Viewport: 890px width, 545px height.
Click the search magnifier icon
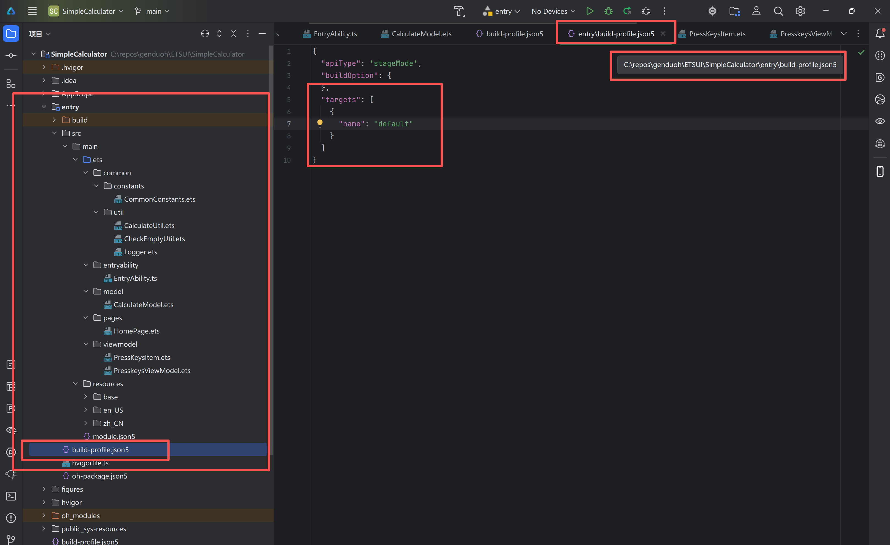pyautogui.click(x=778, y=11)
